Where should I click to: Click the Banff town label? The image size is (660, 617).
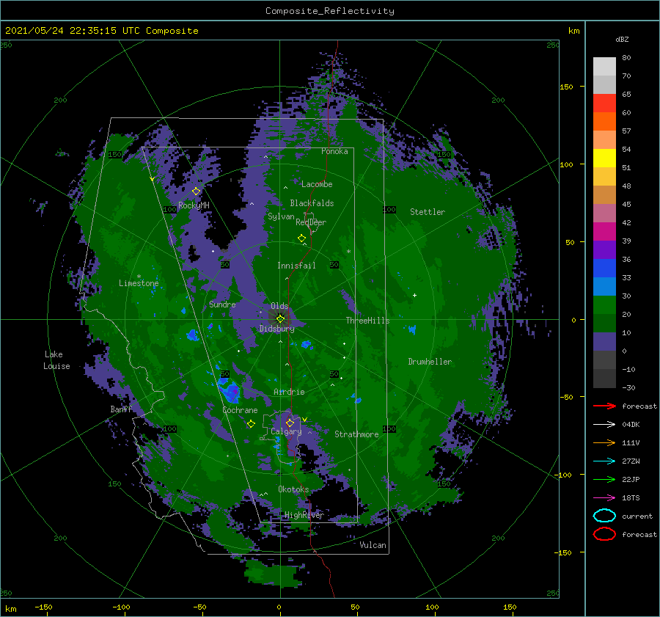(121, 409)
